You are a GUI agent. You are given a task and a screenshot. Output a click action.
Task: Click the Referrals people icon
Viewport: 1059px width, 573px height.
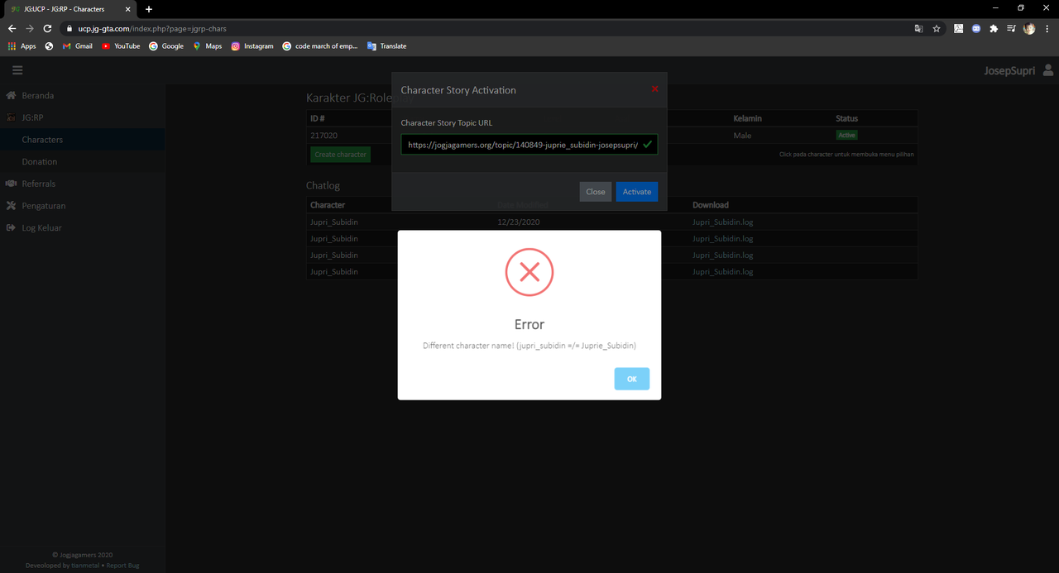coord(11,184)
